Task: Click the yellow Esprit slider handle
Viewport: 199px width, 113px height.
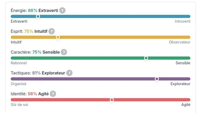Action: (58, 37)
